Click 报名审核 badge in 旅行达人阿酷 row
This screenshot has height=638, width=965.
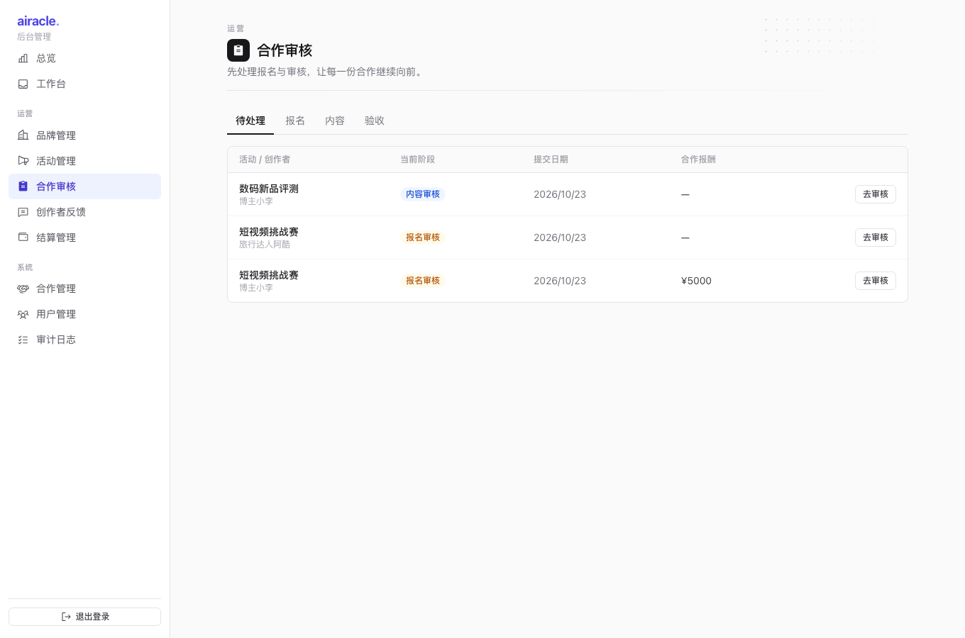tap(423, 237)
